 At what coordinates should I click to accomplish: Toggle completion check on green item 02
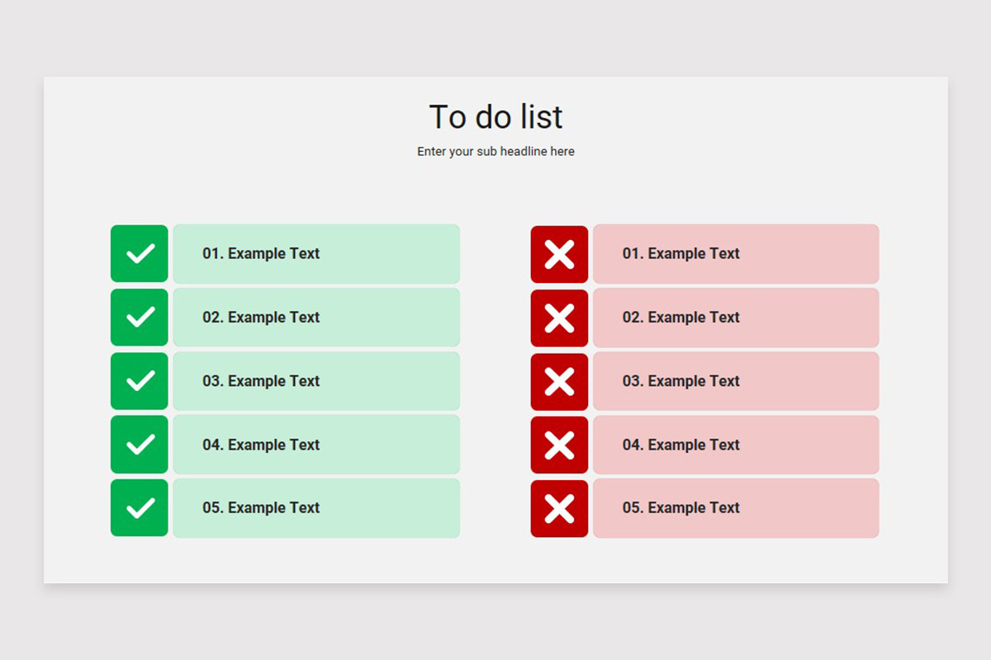click(139, 318)
